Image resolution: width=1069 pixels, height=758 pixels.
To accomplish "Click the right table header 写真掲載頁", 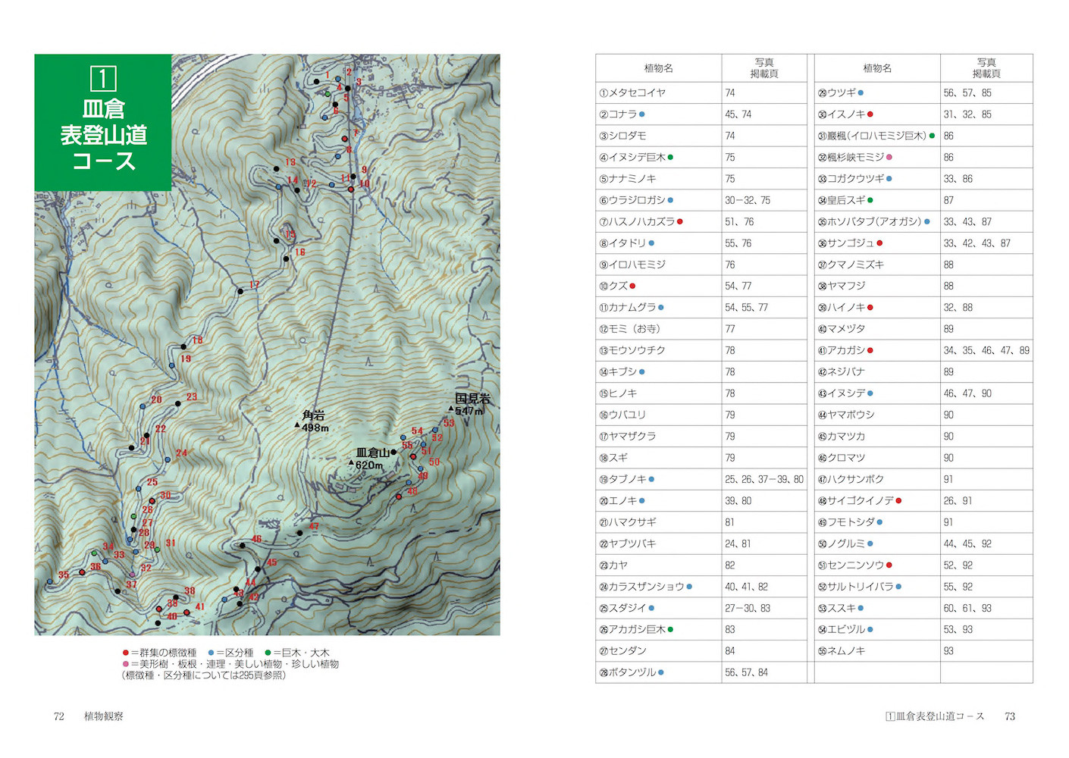I will [986, 68].
